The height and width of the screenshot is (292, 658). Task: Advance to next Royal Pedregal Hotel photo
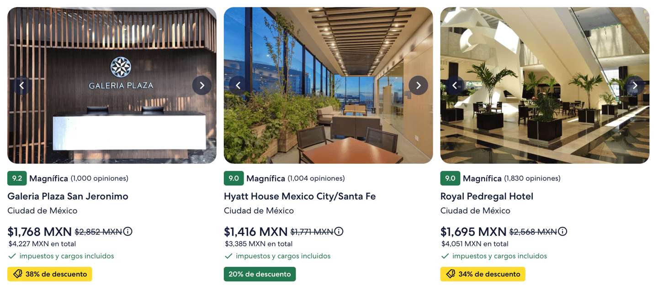pyautogui.click(x=635, y=85)
